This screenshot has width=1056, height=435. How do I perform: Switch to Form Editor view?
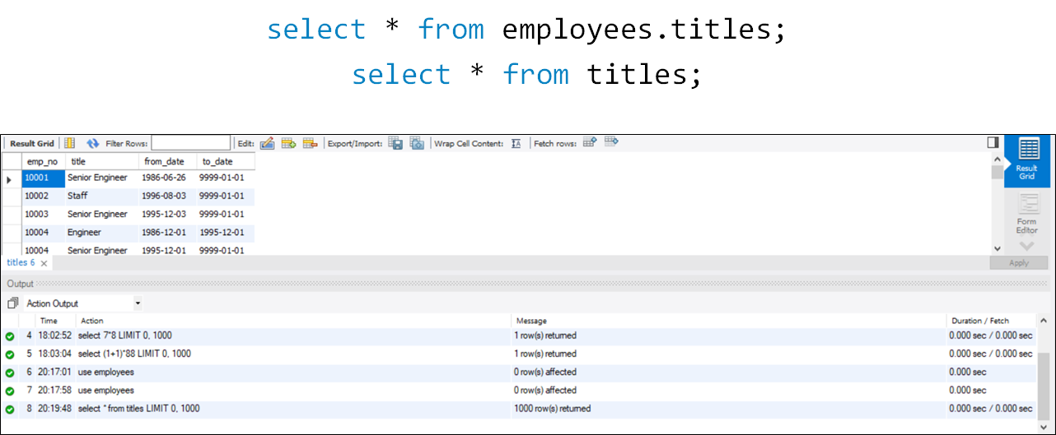[1027, 214]
